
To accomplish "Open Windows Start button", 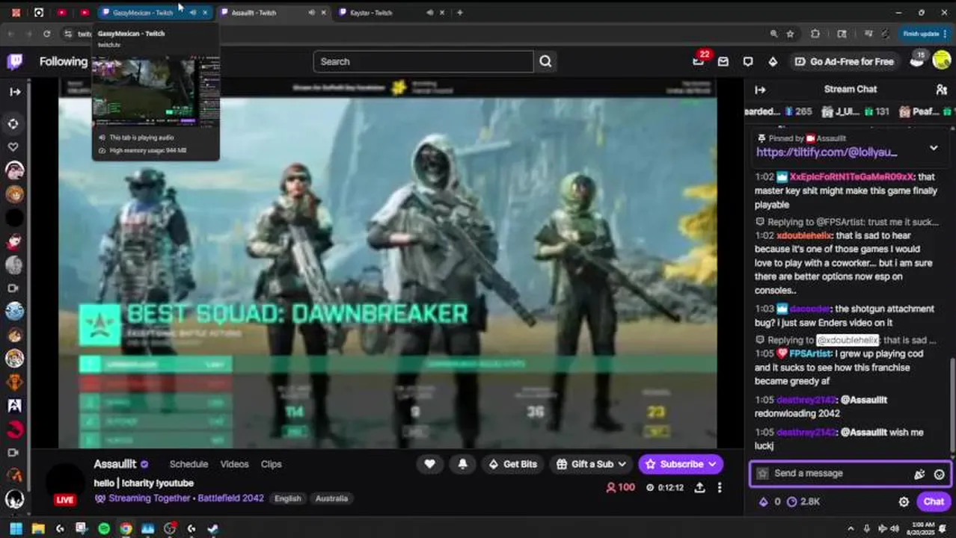I will 16,528.
